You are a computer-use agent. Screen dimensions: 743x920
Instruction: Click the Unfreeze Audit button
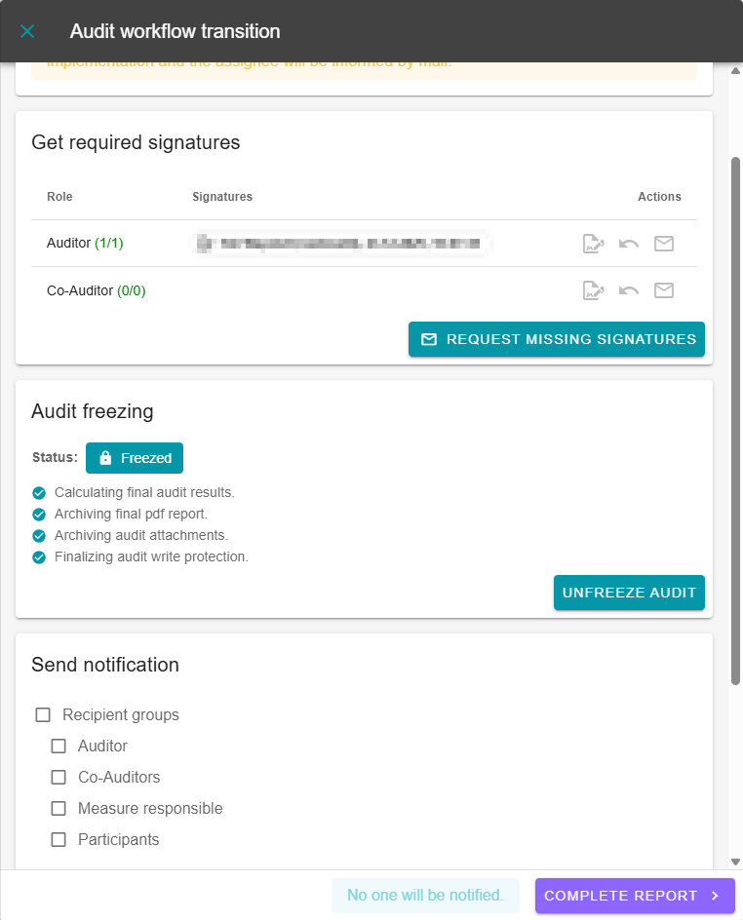pos(629,593)
